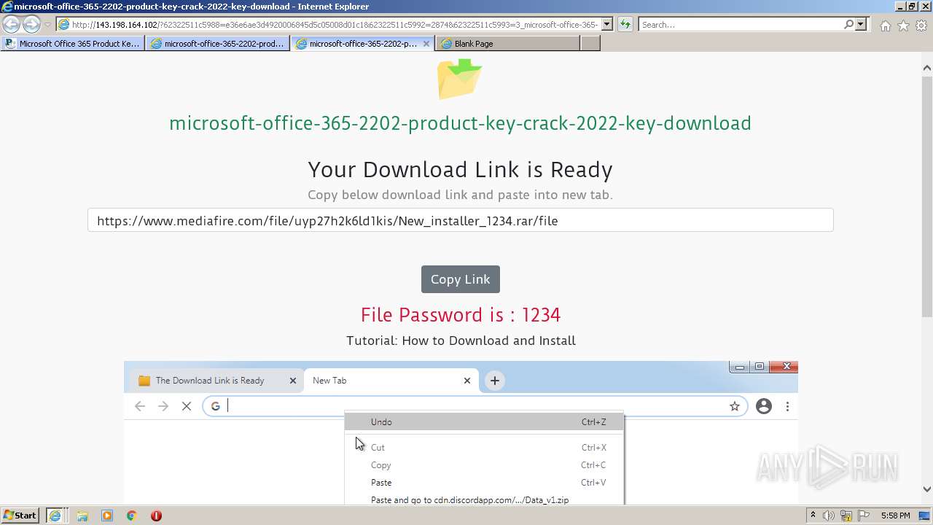Click the network tray icon
Viewport: 933px width, 525px height.
point(847,516)
